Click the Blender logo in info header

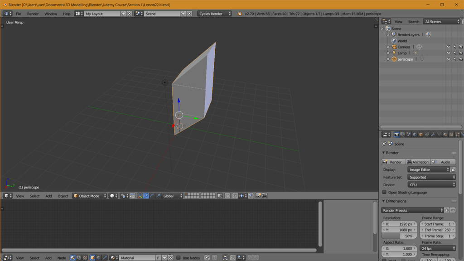pyautogui.click(x=239, y=14)
